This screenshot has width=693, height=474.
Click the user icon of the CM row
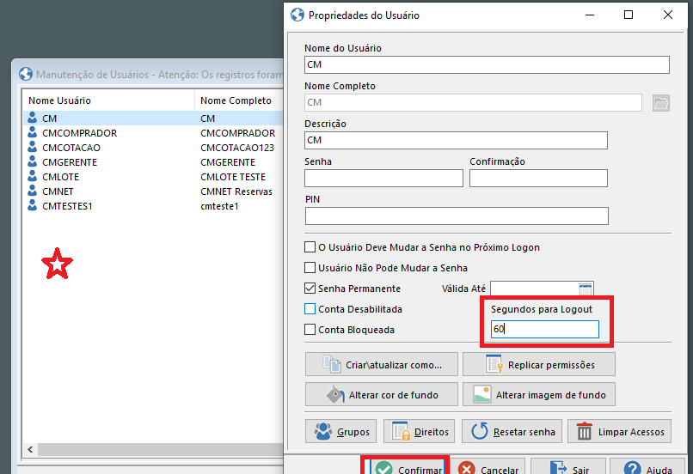(x=33, y=118)
